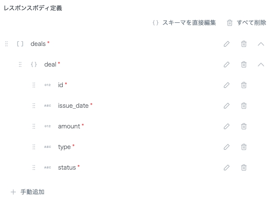This screenshot has height=204, width=276.
Task: Edit the amount field
Action: (227, 126)
